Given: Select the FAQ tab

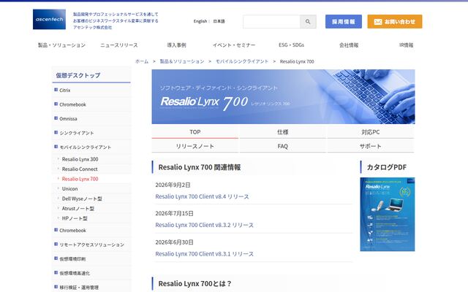Looking at the screenshot, I should tap(283, 146).
